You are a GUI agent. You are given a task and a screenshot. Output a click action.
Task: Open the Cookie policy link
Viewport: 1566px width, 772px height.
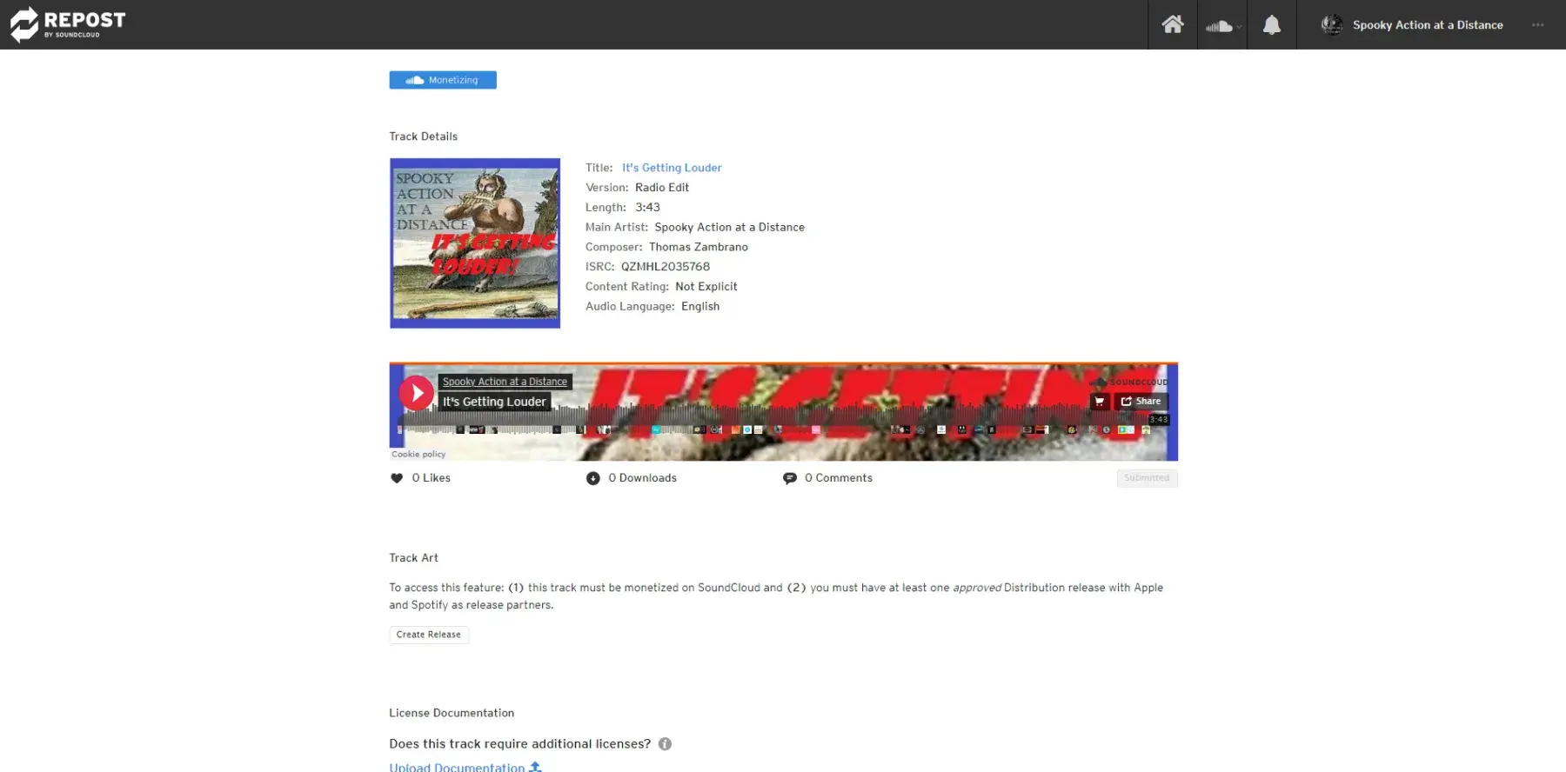(418, 454)
